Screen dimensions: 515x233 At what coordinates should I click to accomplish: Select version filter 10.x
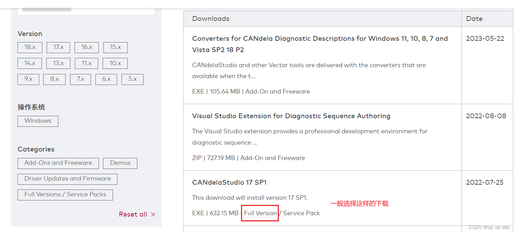tap(115, 63)
